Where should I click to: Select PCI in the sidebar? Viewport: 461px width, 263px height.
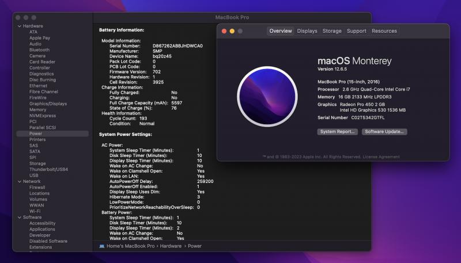pyautogui.click(x=33, y=121)
